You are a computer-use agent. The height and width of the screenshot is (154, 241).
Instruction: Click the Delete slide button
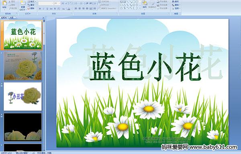tap(31, 8)
